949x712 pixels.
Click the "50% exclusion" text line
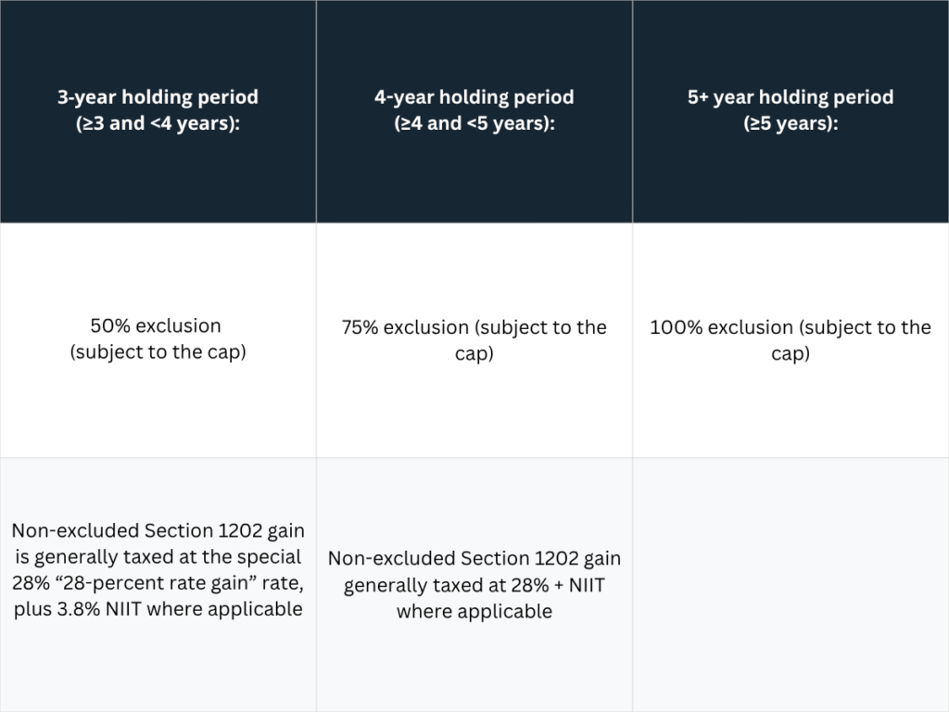coord(156,325)
